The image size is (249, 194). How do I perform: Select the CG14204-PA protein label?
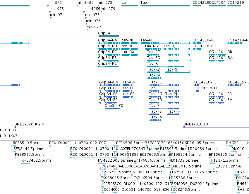[221, 100]
